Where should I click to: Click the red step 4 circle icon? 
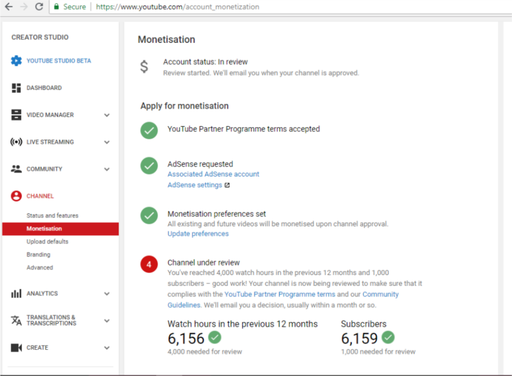pyautogui.click(x=149, y=264)
